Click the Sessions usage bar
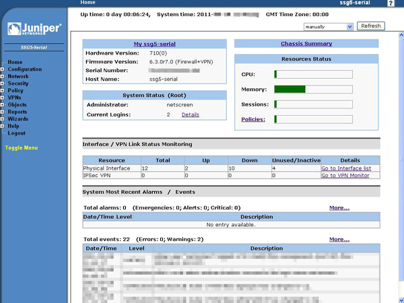 coord(313,104)
